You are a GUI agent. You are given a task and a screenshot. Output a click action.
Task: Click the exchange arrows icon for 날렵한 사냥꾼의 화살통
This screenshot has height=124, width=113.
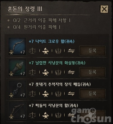[x=71, y=72]
